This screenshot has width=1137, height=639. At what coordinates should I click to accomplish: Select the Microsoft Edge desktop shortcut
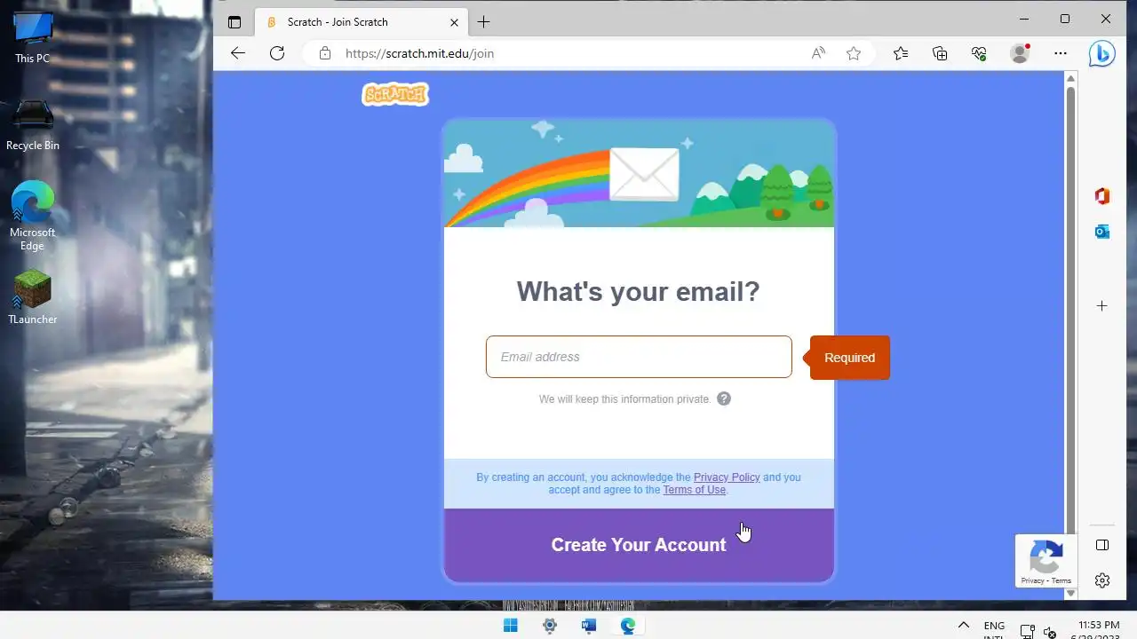click(33, 217)
